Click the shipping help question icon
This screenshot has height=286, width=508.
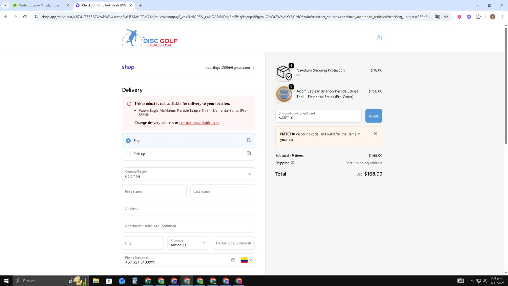click(x=293, y=163)
